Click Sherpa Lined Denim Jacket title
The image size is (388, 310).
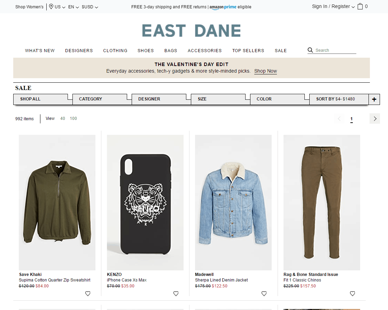221,280
